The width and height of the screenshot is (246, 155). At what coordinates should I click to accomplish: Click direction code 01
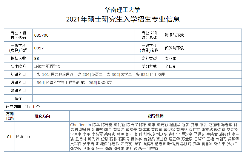pos(10,137)
